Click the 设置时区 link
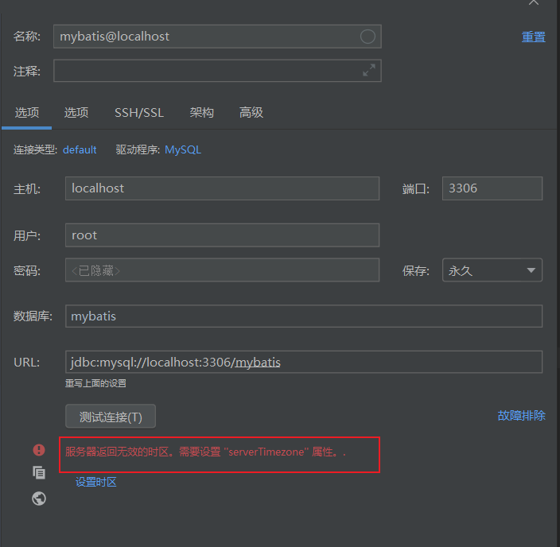The height and width of the screenshot is (547, 560). 96,483
